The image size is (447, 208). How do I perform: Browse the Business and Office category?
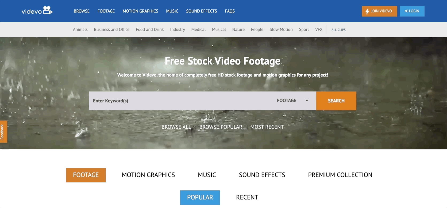[x=112, y=29]
